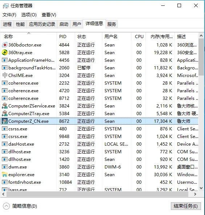Sort by the CPU column header
The image size is (205, 215).
point(138,37)
